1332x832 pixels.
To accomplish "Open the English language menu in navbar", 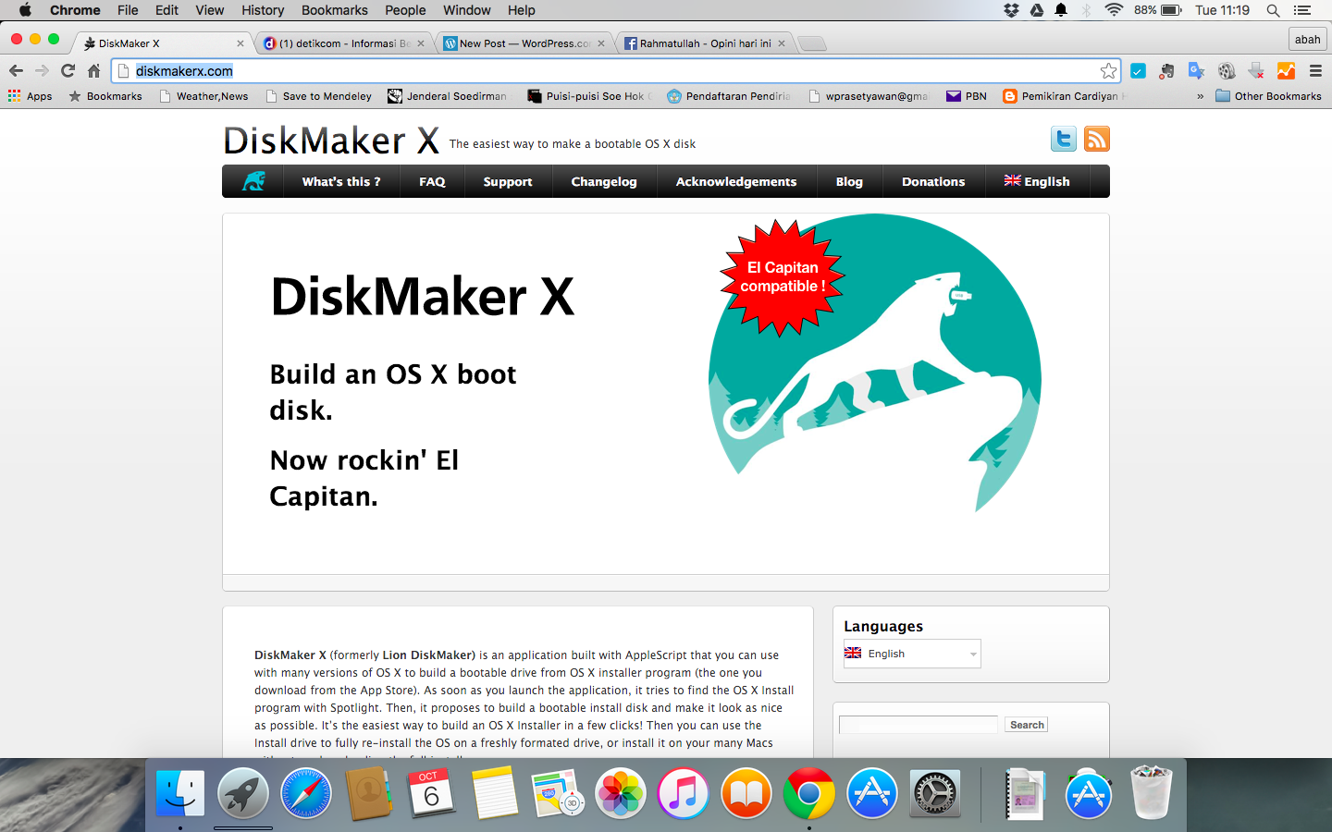I will (1037, 181).
